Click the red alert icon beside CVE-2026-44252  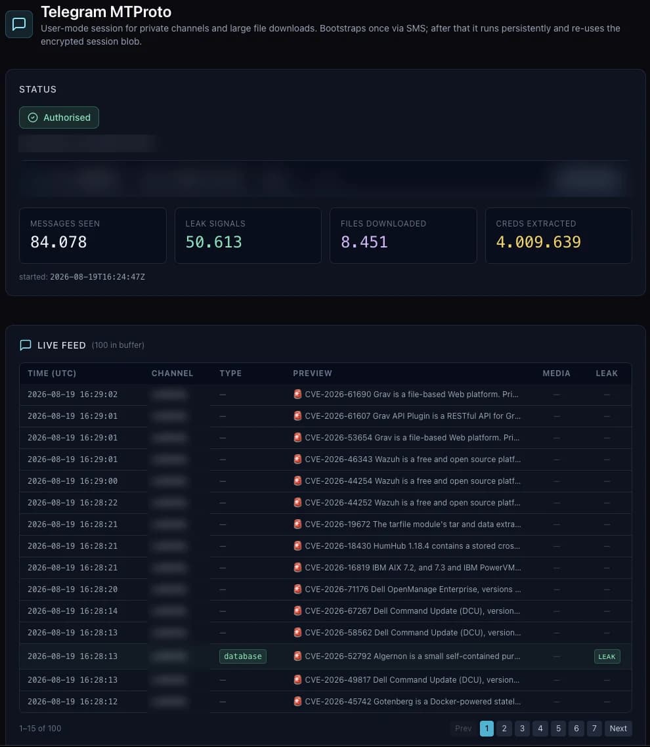[298, 502]
